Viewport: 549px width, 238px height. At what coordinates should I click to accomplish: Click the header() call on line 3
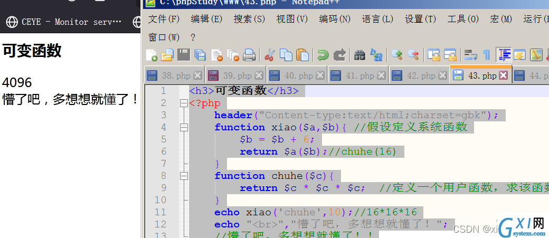pos(356,115)
